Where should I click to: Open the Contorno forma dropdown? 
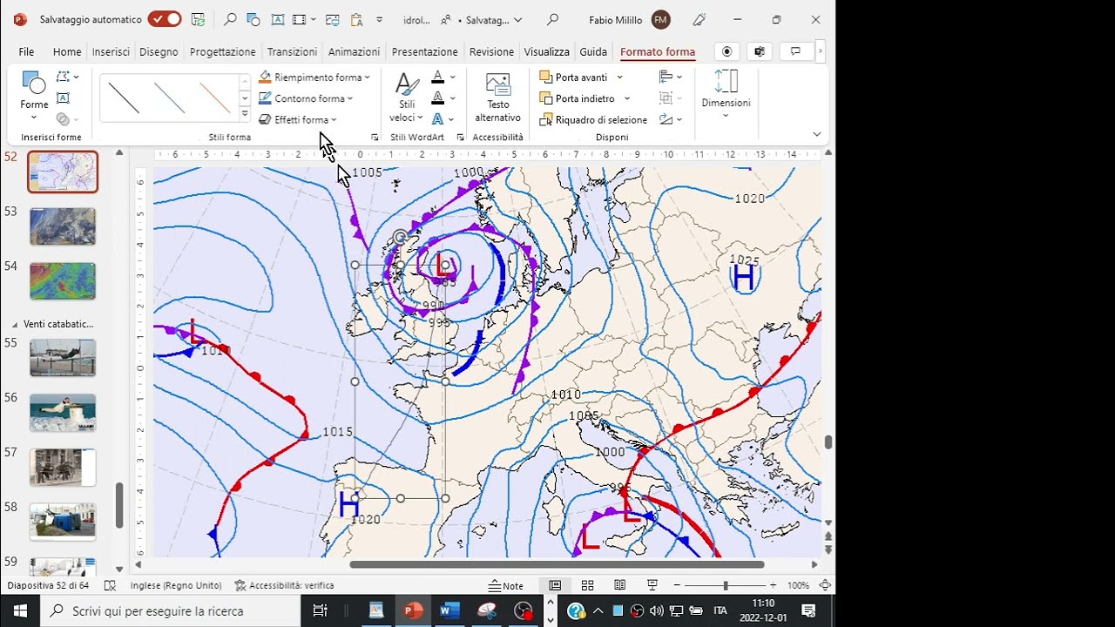click(306, 98)
